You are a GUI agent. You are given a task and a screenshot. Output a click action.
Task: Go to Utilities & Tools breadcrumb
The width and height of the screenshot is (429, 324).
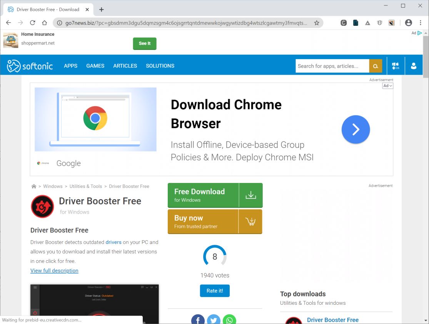[86, 186]
